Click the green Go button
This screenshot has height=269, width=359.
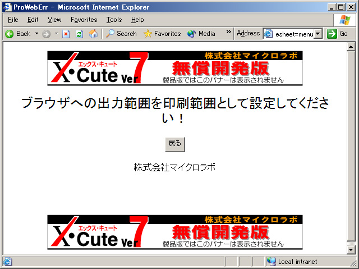tap(337, 34)
